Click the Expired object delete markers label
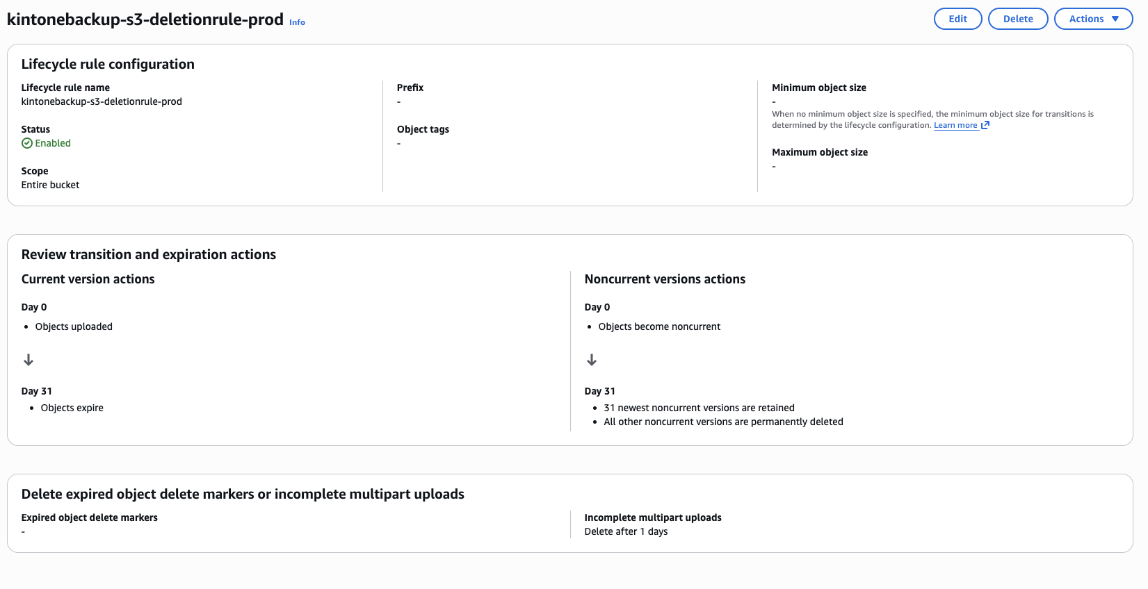 pyautogui.click(x=89, y=517)
